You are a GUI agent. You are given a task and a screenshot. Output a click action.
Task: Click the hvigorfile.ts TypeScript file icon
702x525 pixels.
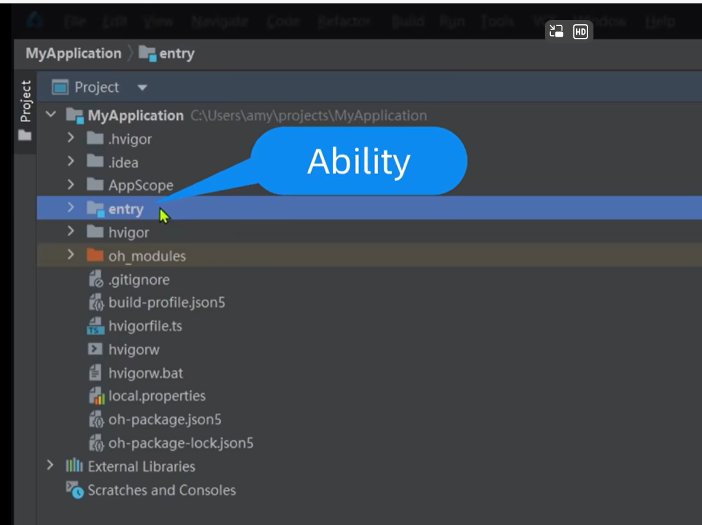click(x=96, y=326)
